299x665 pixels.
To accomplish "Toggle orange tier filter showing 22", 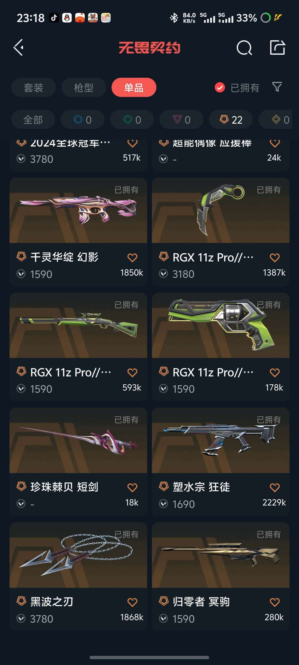I will pyautogui.click(x=231, y=120).
